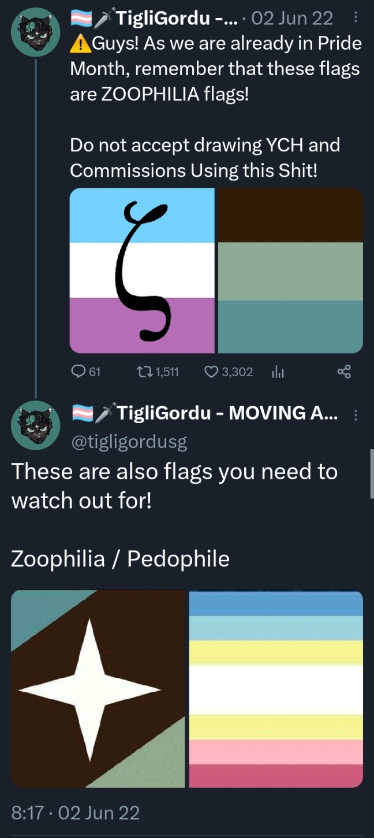Open the 02 Jun 22 date on first tweet

[x=293, y=18]
